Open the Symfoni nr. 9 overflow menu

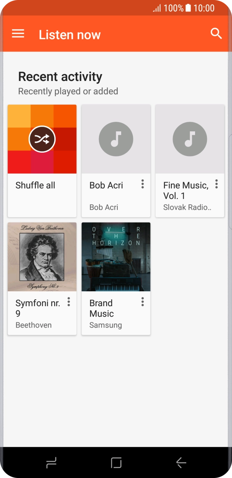pos(69,302)
